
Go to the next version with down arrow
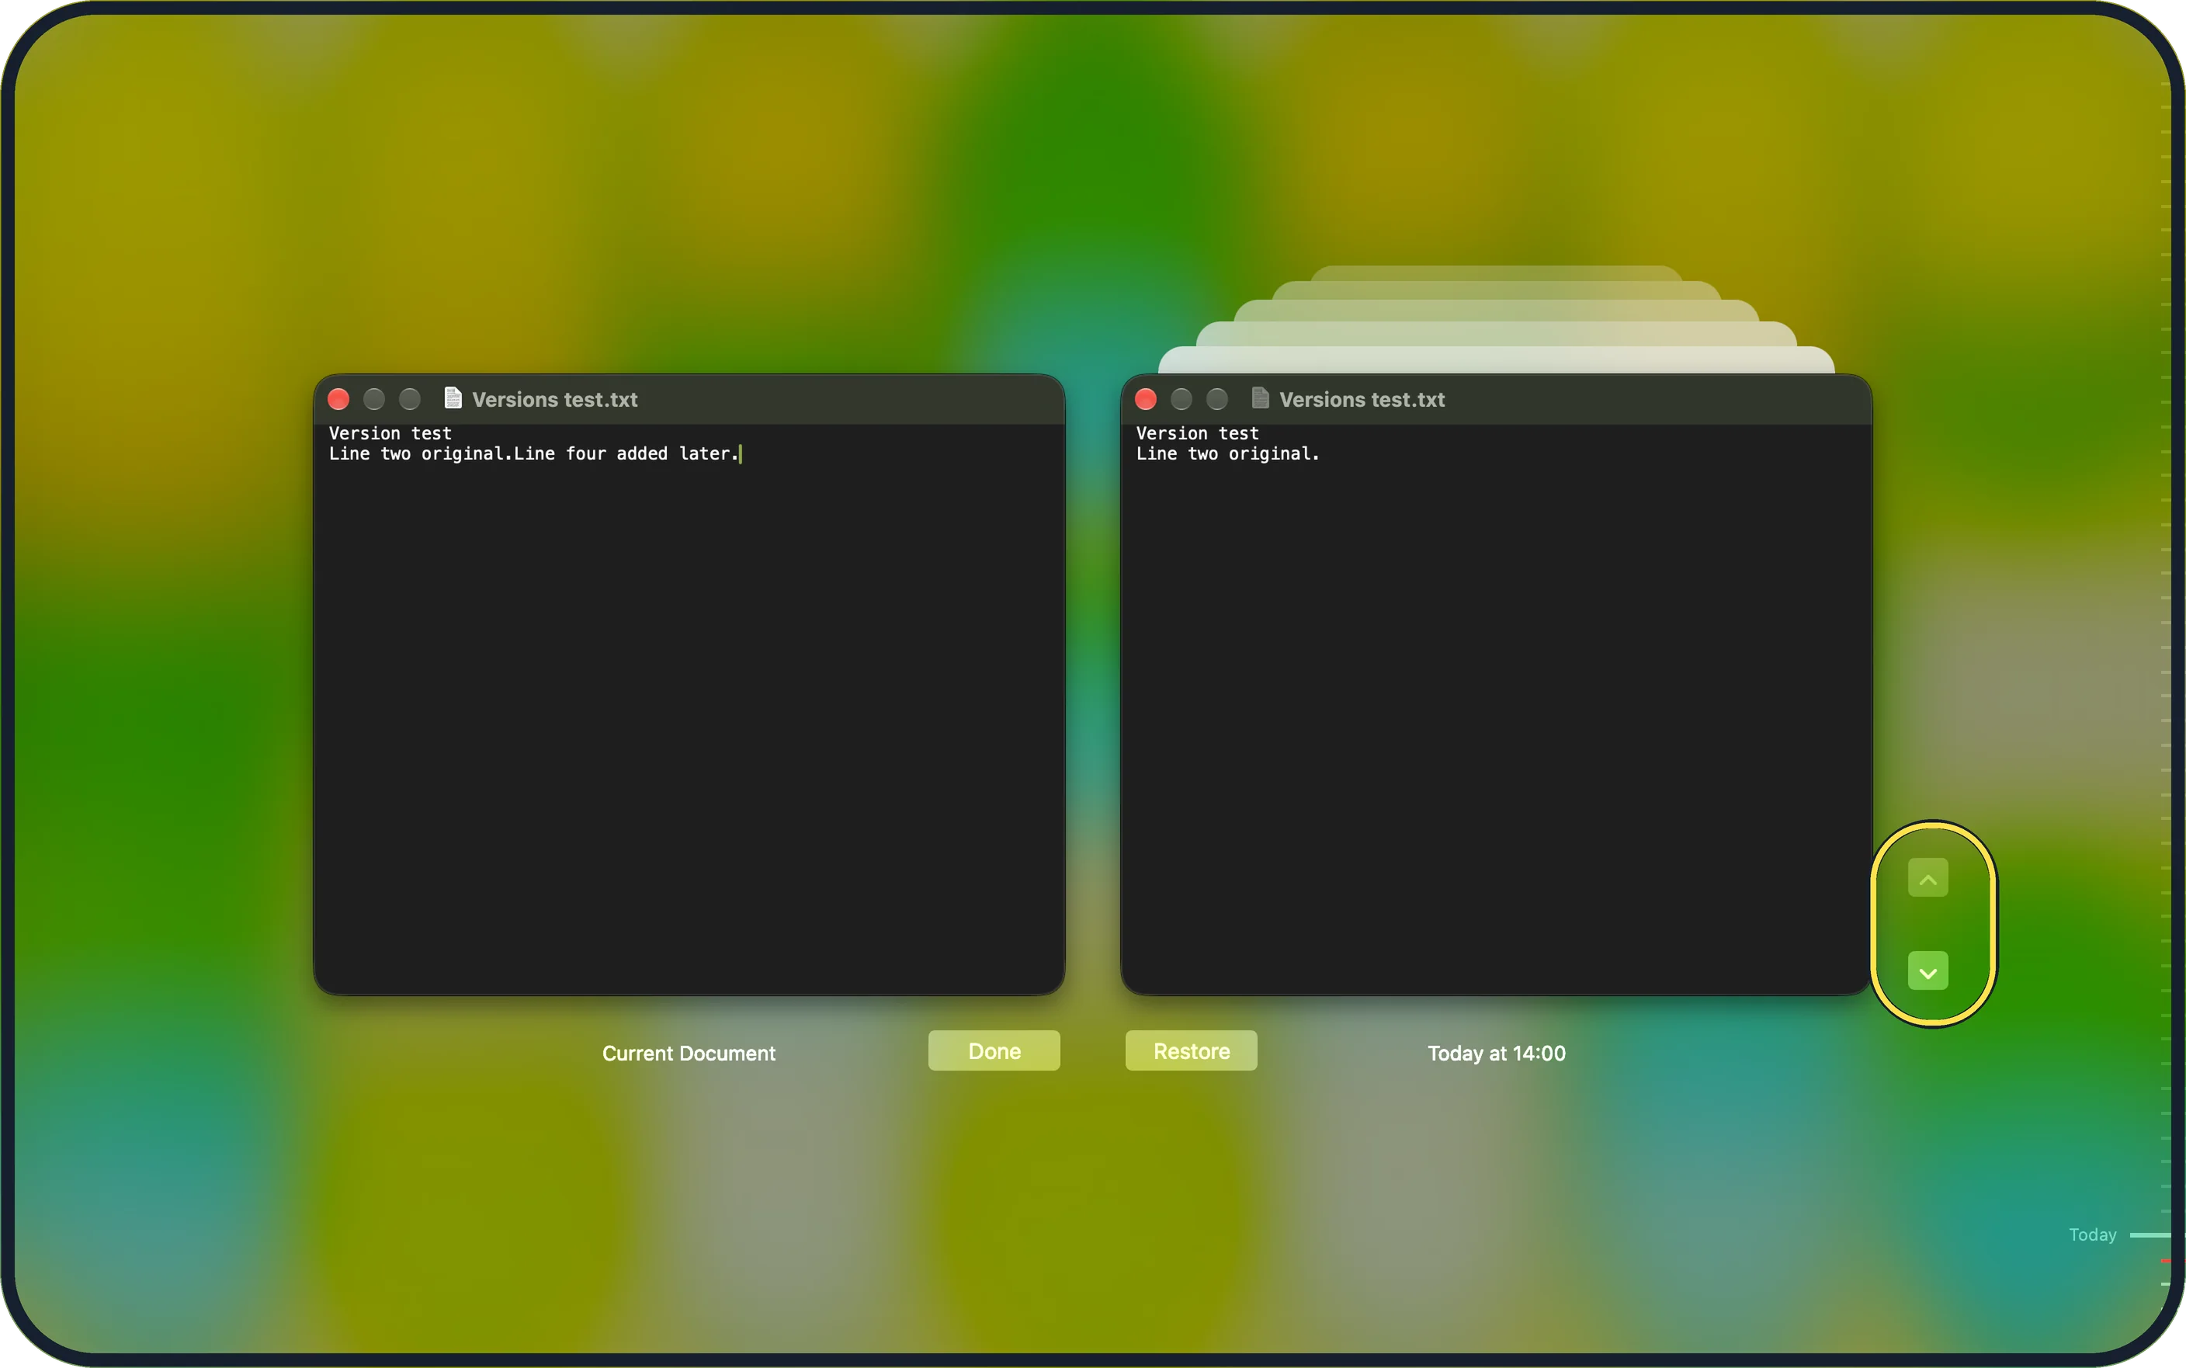pos(1927,970)
